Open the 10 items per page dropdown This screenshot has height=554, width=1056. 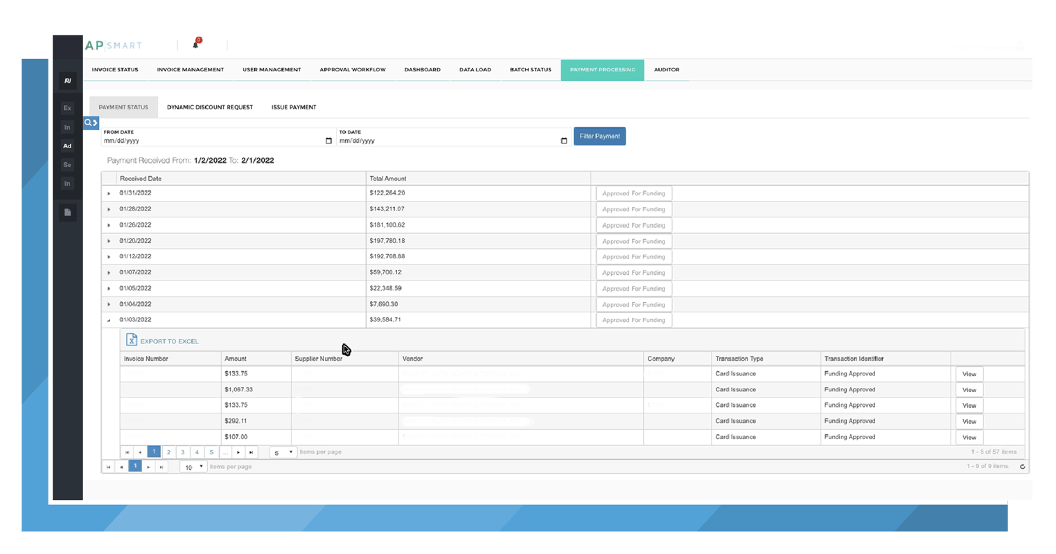[193, 467]
